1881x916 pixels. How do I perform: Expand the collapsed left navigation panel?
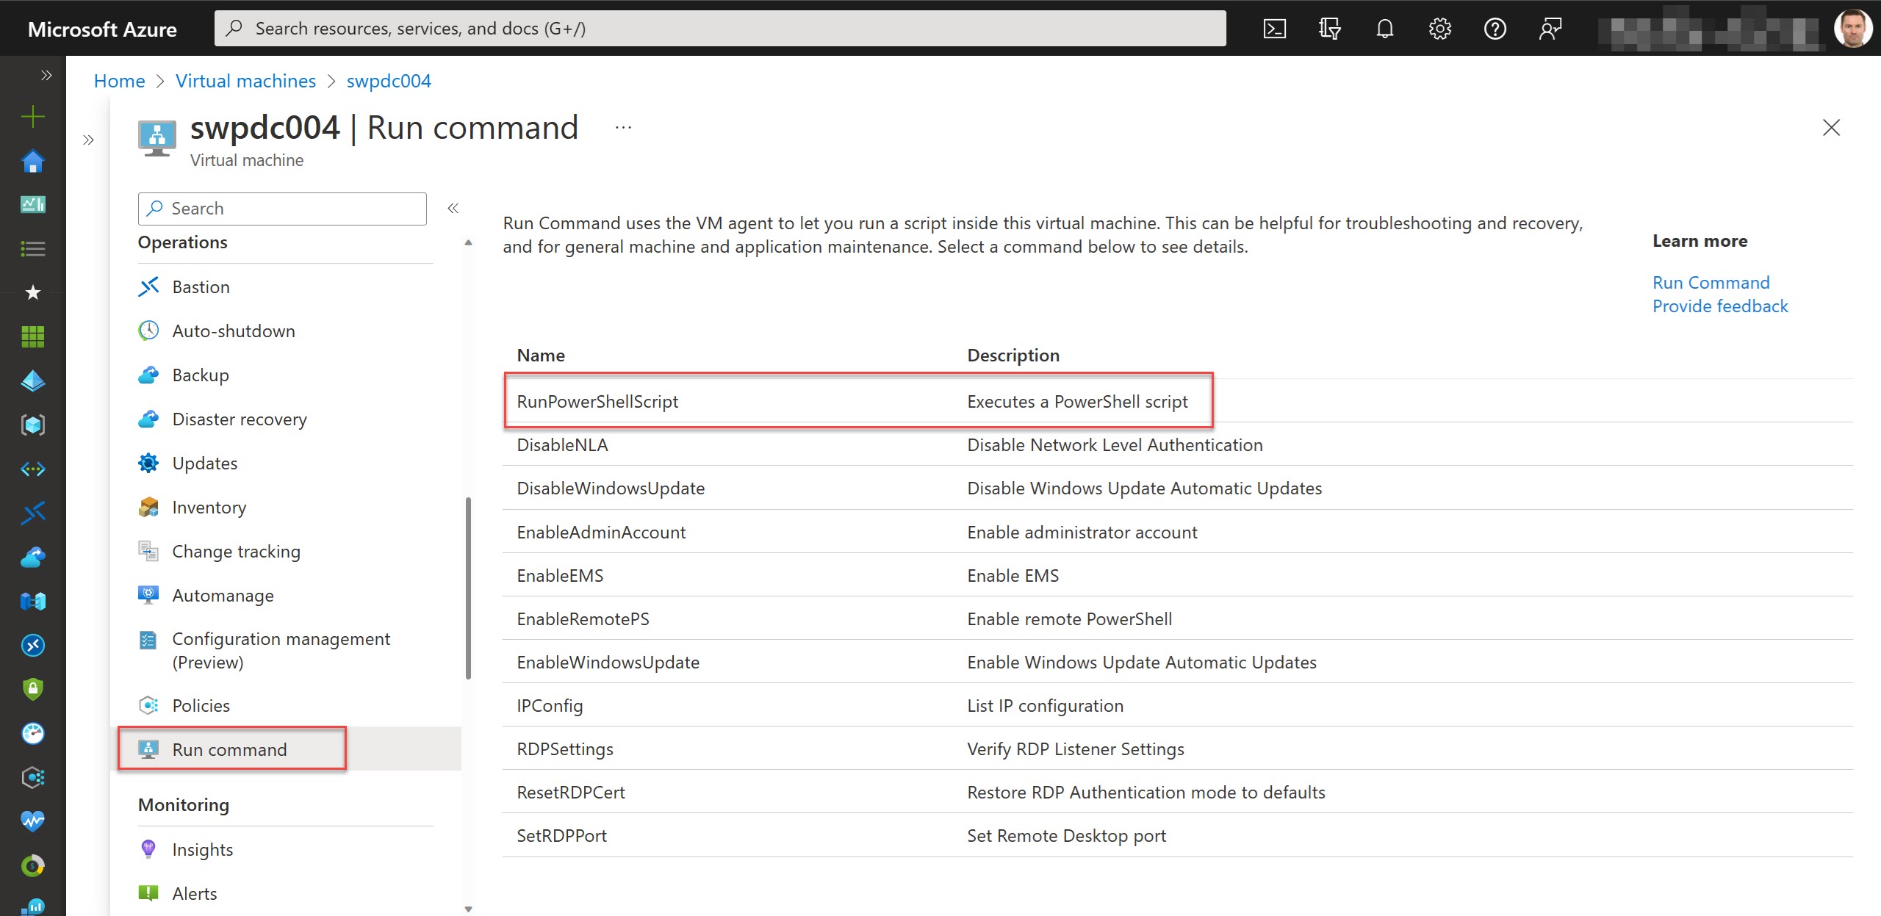pos(46,74)
